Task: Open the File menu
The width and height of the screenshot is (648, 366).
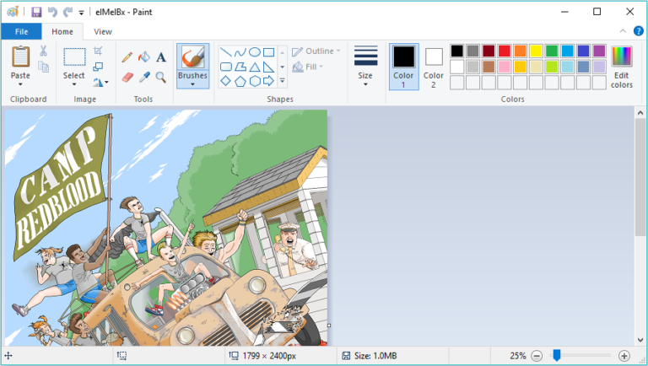Action: click(21, 31)
